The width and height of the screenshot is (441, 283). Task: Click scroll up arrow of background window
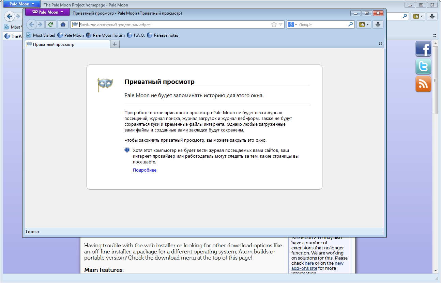(x=435, y=43)
